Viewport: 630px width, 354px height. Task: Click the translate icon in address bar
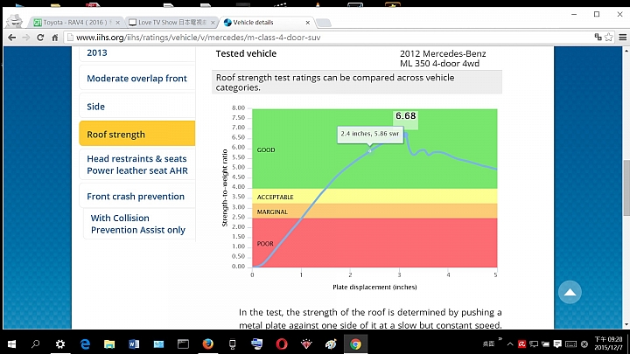598,37
